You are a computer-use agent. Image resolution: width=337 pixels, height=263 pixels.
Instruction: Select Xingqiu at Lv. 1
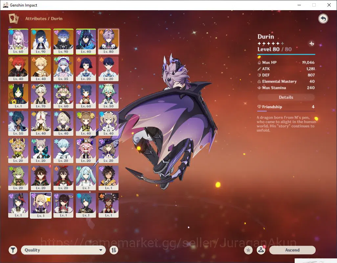click(x=86, y=205)
